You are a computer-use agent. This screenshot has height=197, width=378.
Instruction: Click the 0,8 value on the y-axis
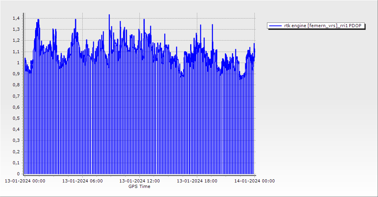[16, 85]
